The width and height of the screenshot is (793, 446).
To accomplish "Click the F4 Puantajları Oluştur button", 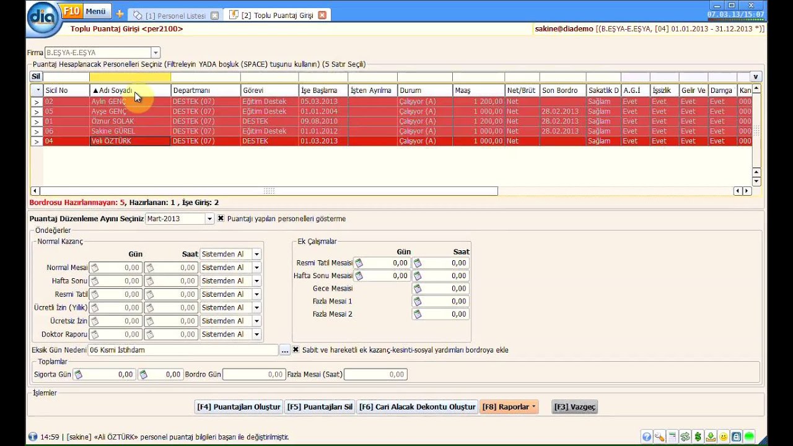I will click(x=239, y=407).
